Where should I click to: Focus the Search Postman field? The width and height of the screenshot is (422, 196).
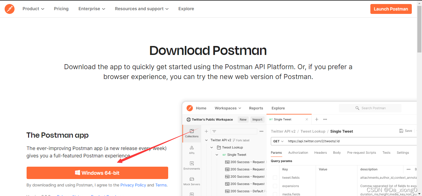click(370, 108)
